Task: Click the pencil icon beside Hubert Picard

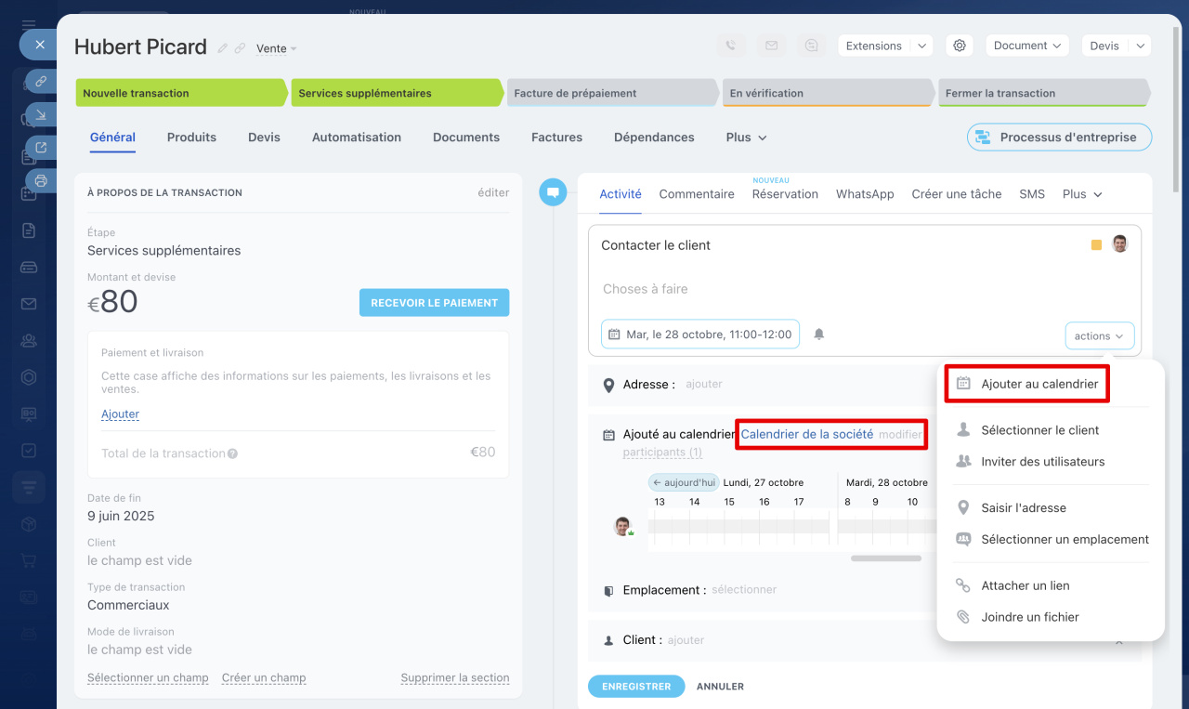Action: tap(222, 48)
